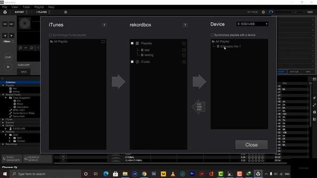Click the search backward arrow button

pos(5,36)
